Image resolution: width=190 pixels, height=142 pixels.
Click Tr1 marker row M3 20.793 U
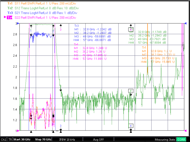(x=158, y=58)
